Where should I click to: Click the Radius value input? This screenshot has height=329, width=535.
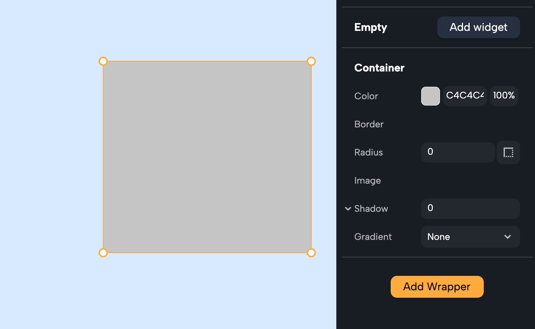[458, 152]
